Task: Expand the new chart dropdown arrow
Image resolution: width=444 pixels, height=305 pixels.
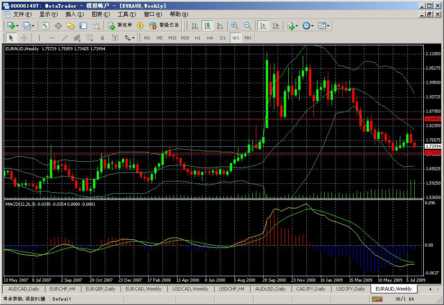Action: point(17,26)
